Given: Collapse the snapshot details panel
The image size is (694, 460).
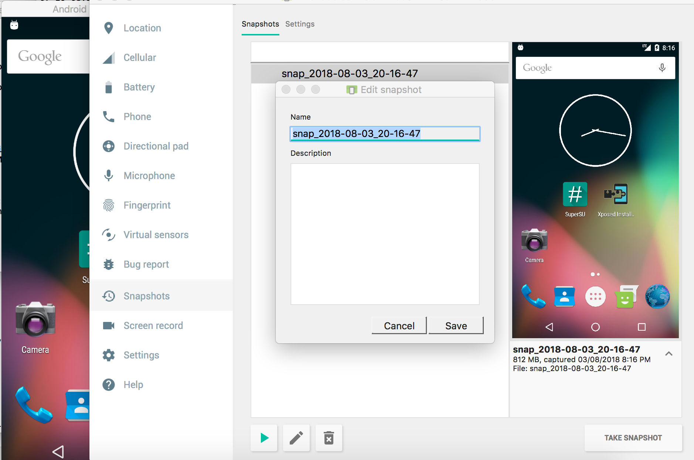Looking at the screenshot, I should coord(669,354).
